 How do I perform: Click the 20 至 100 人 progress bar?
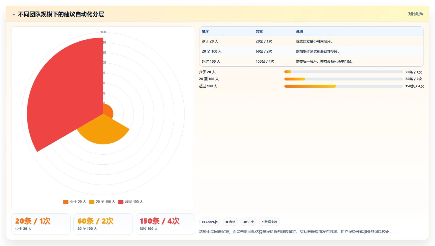point(343,79)
